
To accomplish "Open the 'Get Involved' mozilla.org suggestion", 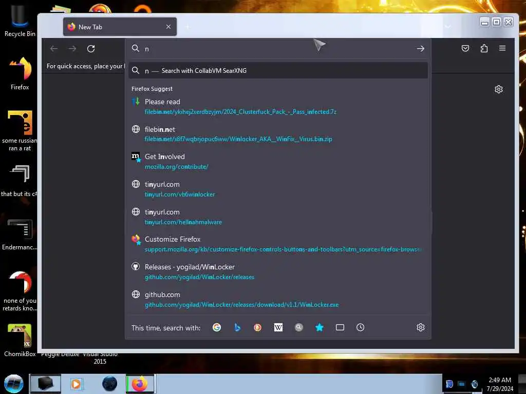I will click(x=278, y=162).
